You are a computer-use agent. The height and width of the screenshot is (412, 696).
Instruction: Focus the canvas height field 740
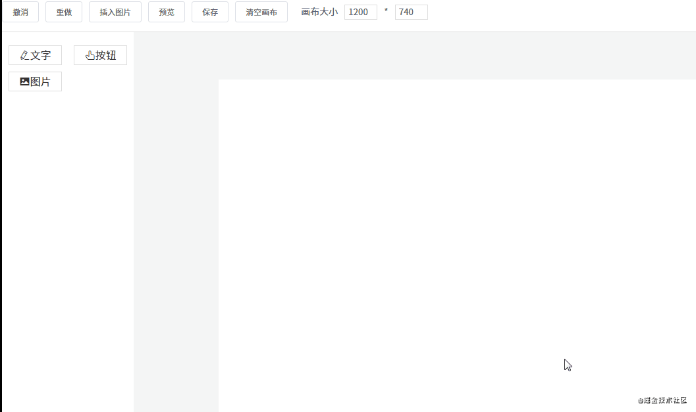412,12
